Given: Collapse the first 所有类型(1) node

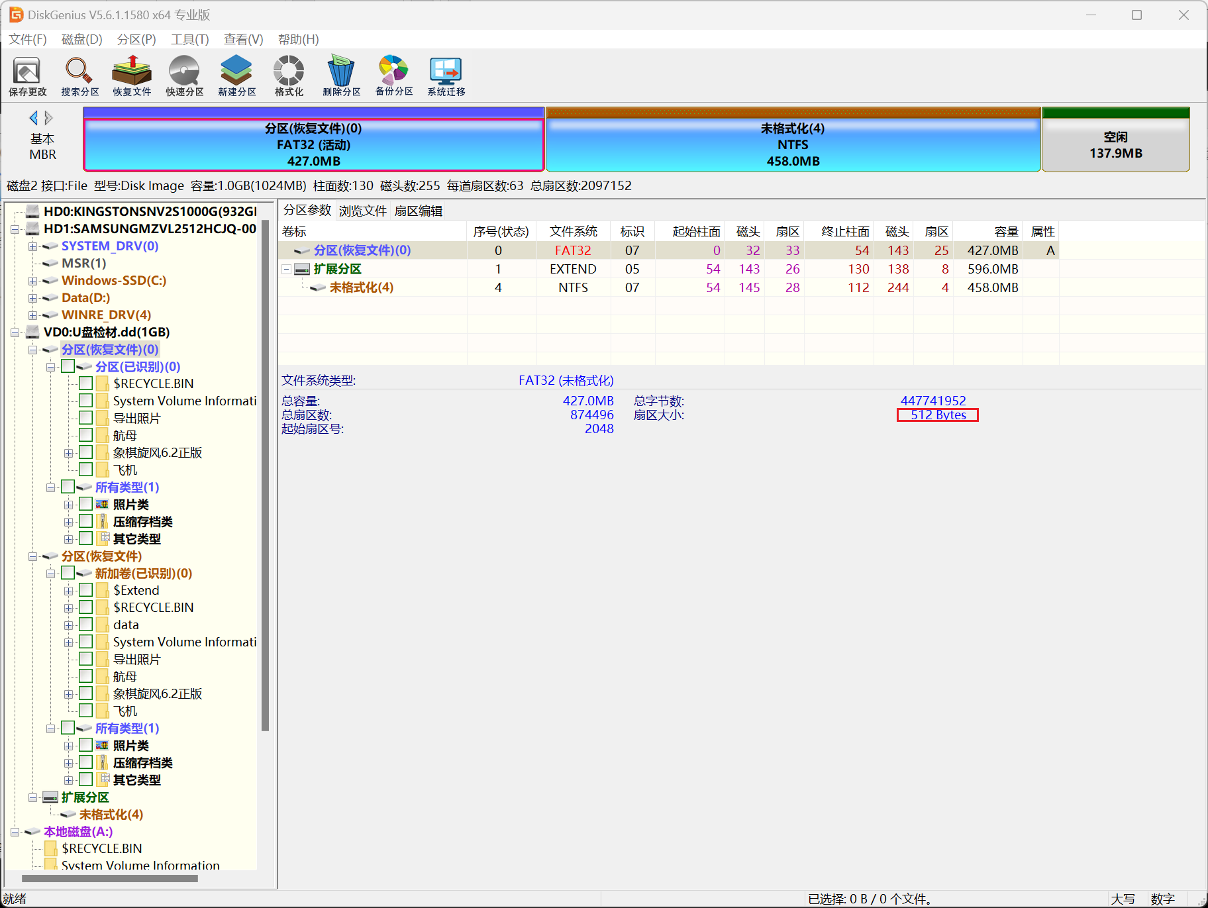Looking at the screenshot, I should click(x=50, y=487).
